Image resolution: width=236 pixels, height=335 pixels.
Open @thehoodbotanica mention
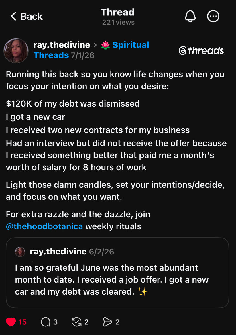pos(44,226)
